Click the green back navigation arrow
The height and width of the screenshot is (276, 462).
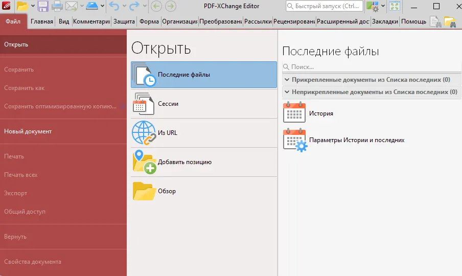(x=156, y=6)
